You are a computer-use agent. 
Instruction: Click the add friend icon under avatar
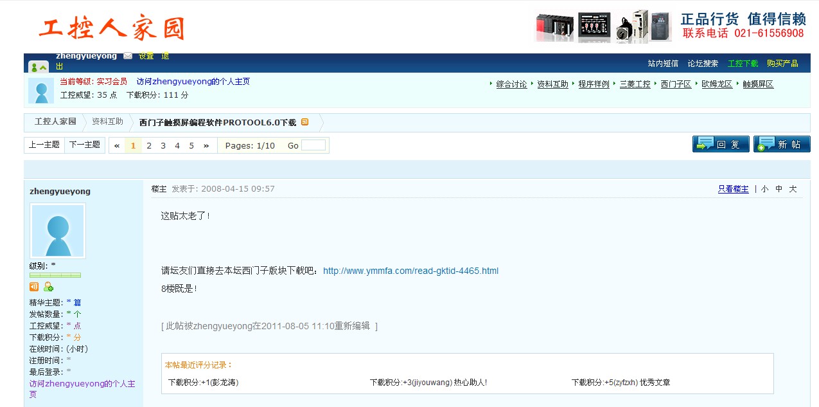tap(48, 287)
